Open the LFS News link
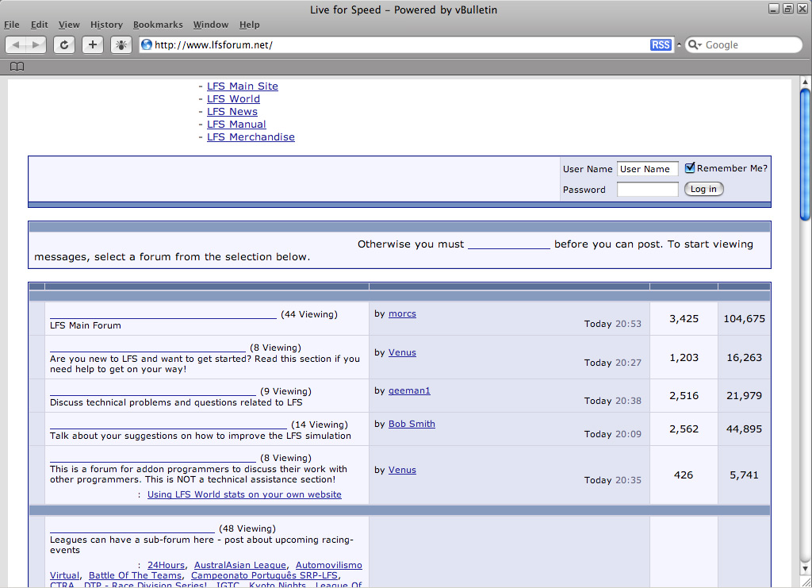Image resolution: width=812 pixels, height=588 pixels. pos(232,111)
